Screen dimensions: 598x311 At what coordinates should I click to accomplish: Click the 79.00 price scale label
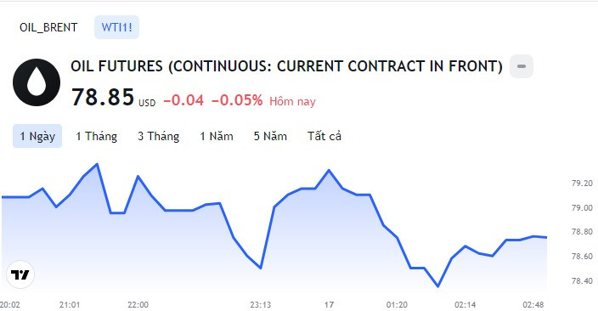coord(582,207)
